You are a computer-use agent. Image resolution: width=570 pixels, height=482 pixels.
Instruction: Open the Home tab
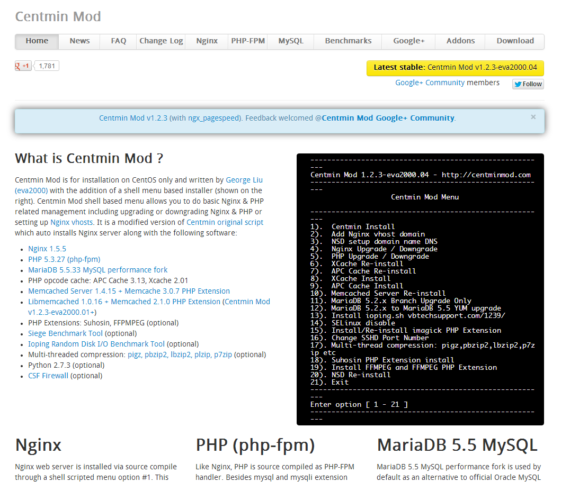[37, 41]
